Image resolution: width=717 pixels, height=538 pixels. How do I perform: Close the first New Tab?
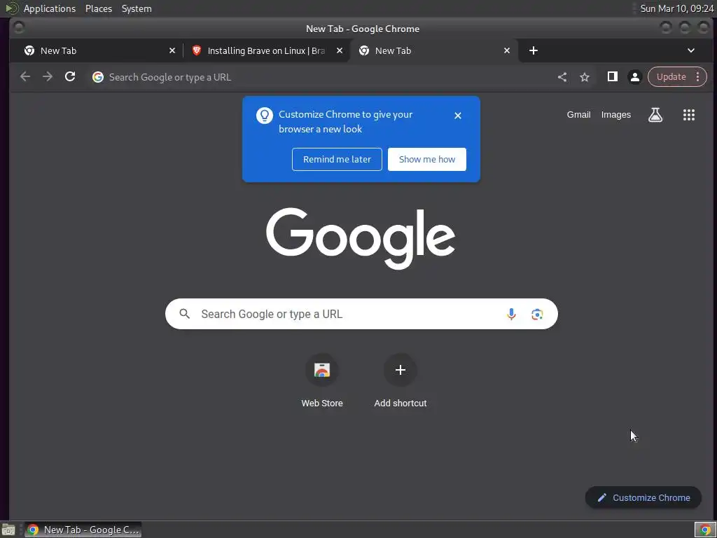click(172, 50)
